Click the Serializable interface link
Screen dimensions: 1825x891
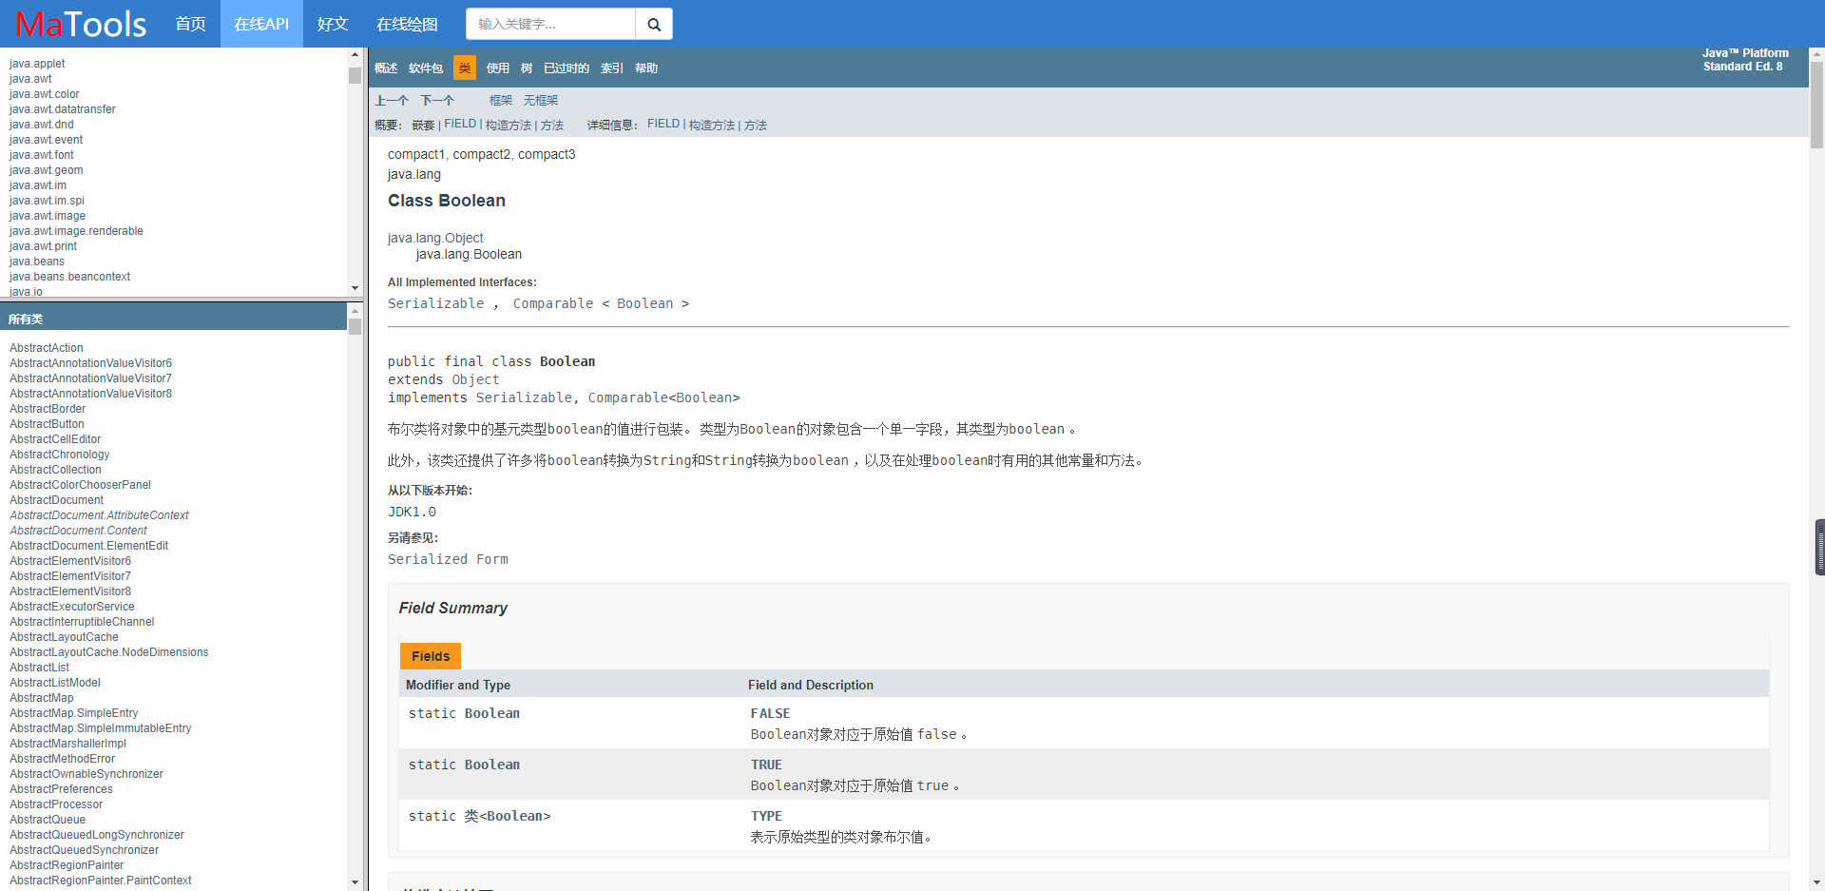click(435, 303)
